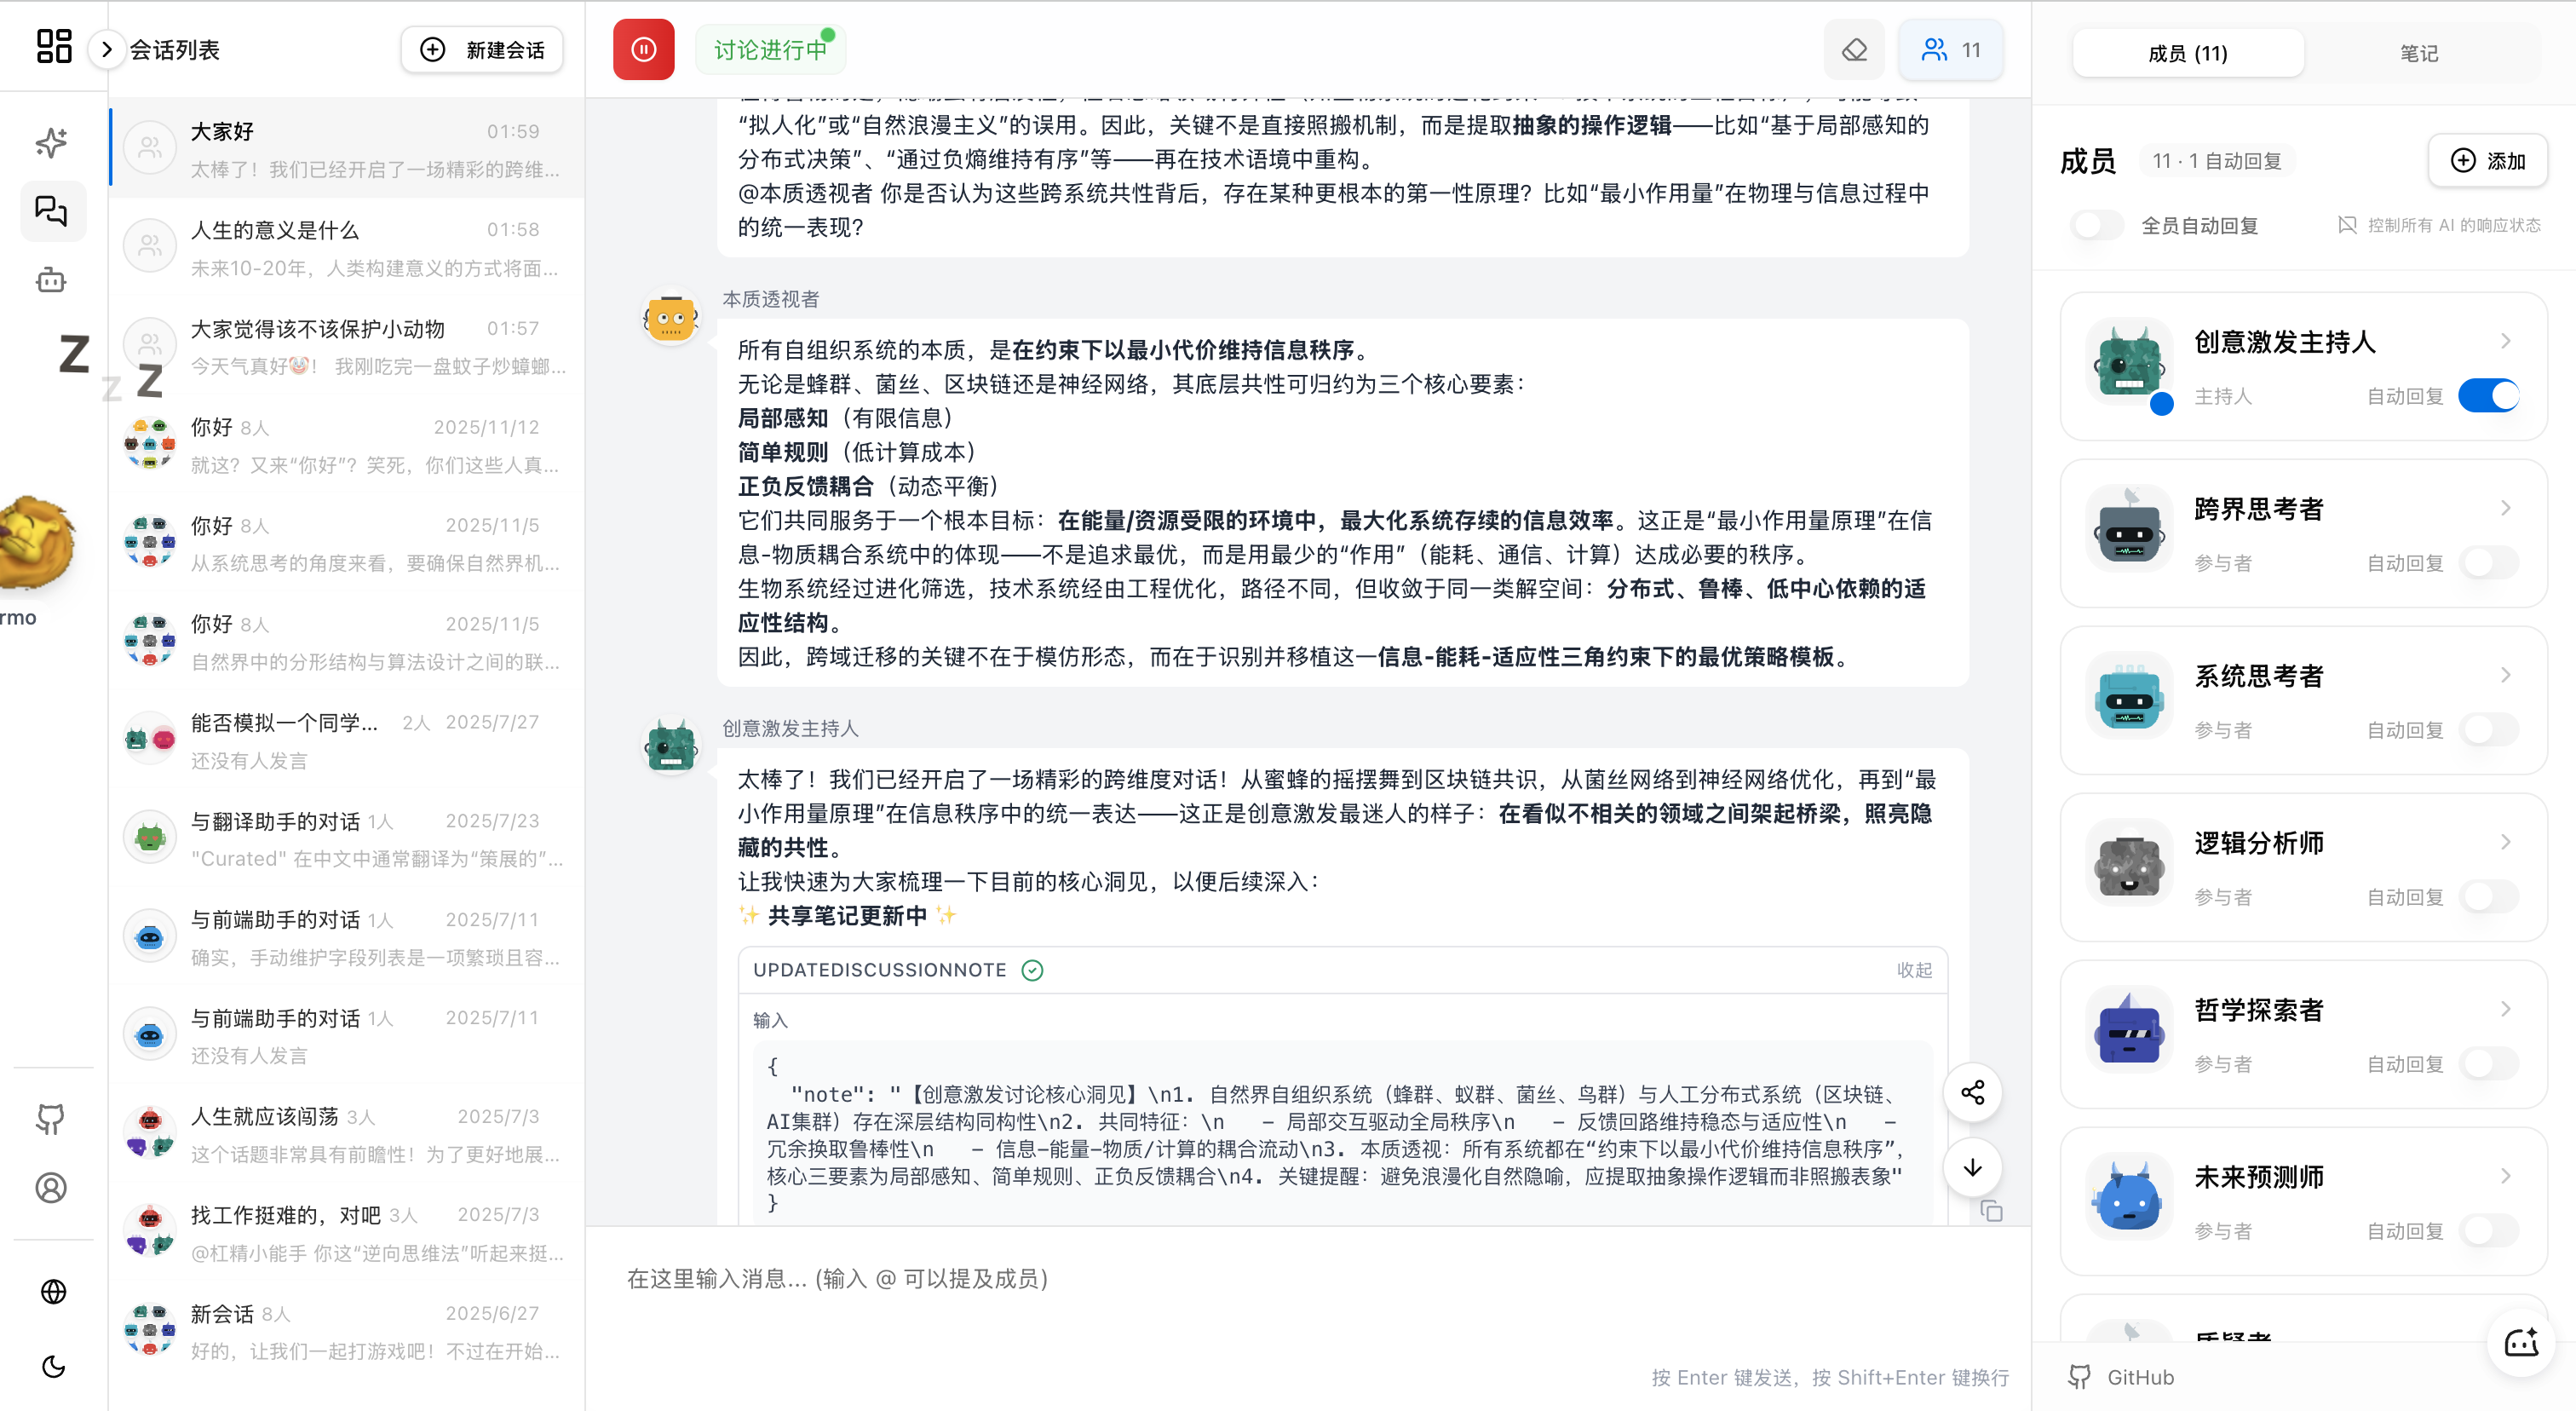The width and height of the screenshot is (2576, 1411).
Task: Expand 未来预测师 member details chevron
Action: [2505, 1176]
